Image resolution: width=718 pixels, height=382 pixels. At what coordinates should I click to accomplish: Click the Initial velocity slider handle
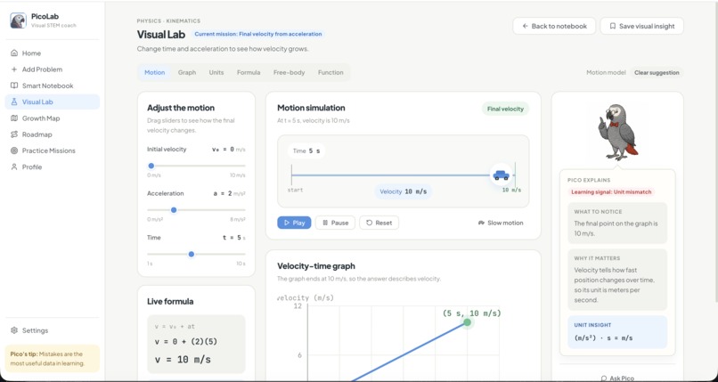point(151,166)
